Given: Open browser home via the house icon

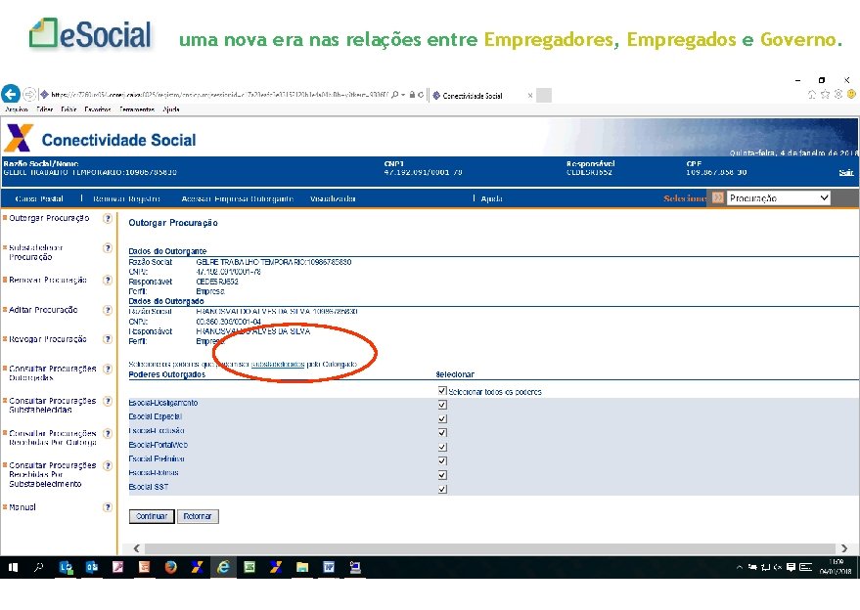Looking at the screenshot, I should pyautogui.click(x=812, y=94).
